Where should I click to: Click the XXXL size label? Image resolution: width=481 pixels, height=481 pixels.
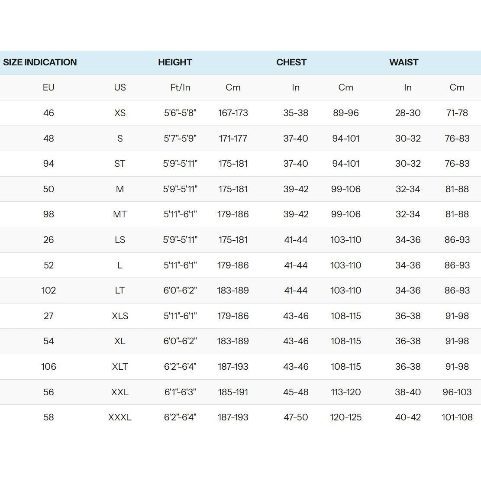[x=120, y=417]
